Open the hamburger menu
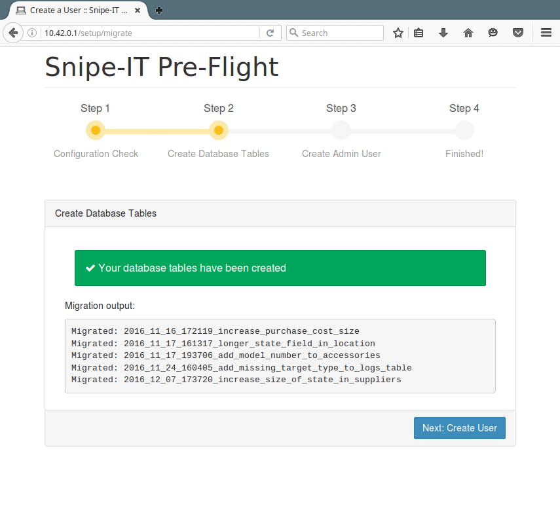 (546, 33)
